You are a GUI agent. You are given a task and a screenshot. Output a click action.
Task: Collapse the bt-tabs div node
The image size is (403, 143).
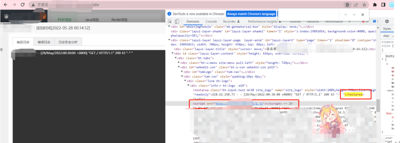(x=176, y=58)
